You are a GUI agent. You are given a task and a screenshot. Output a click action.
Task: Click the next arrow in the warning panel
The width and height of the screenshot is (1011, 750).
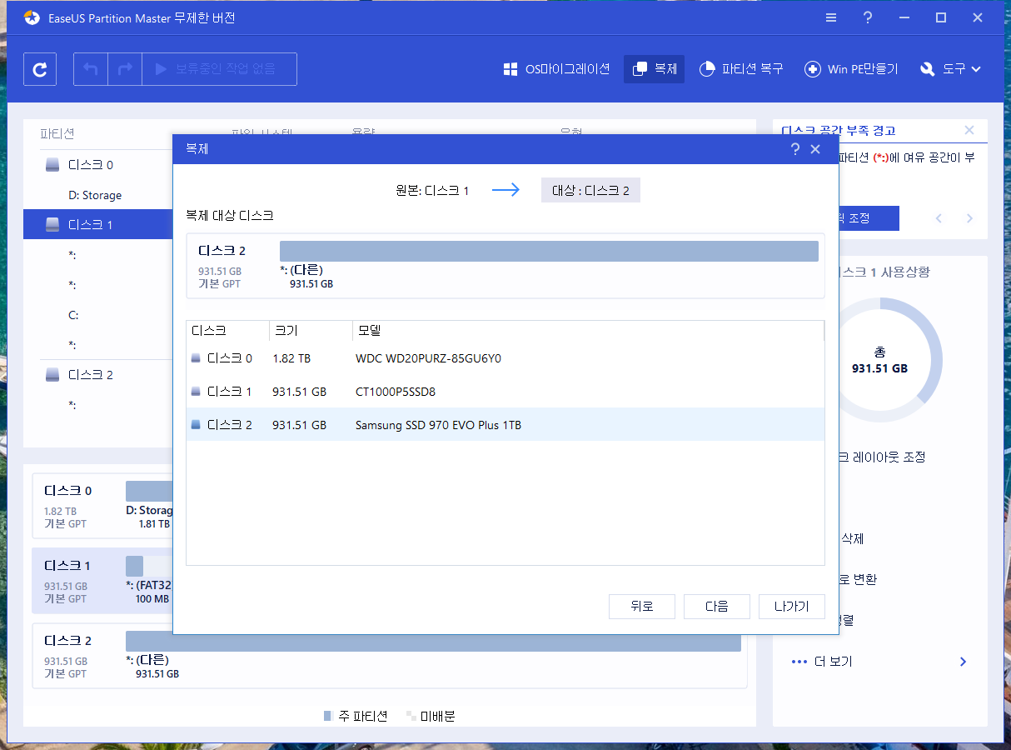point(969,218)
